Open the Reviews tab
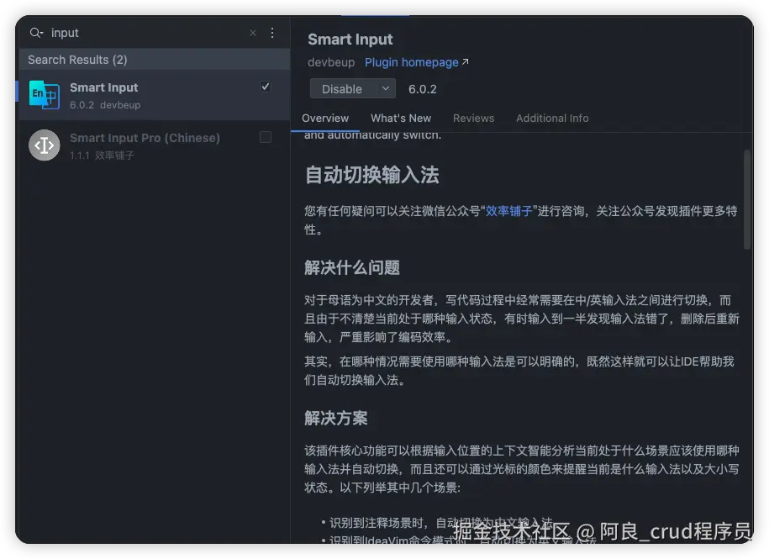 473,119
